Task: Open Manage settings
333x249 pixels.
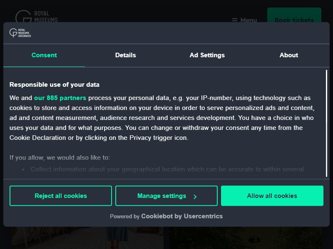Action: click(x=166, y=195)
